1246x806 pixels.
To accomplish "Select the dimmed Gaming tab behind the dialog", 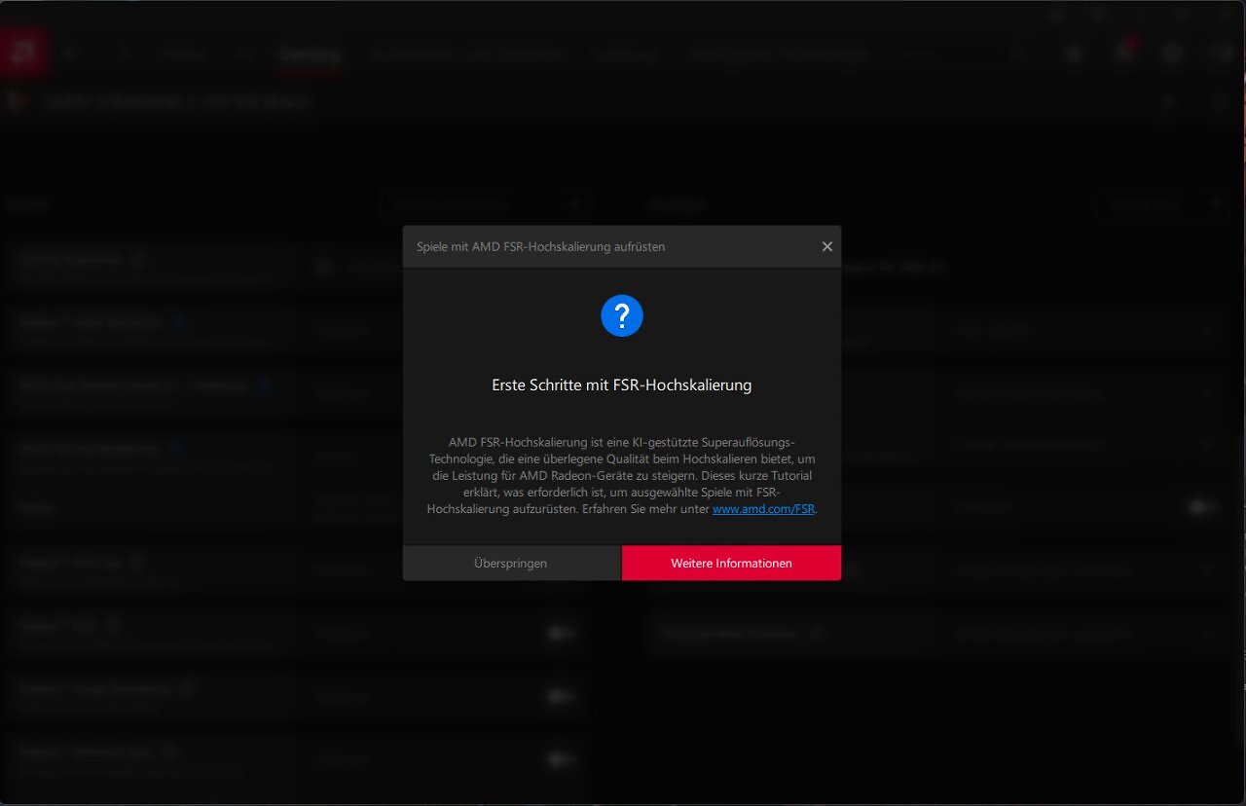I will click(x=309, y=55).
